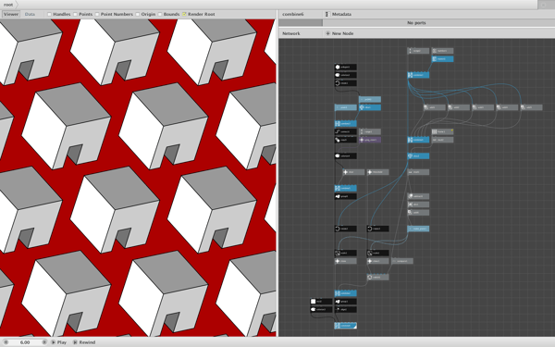Select the blue repeat node
555x347 pixels.
click(x=442, y=59)
